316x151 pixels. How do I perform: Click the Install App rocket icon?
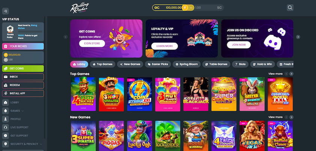(x=6, y=93)
